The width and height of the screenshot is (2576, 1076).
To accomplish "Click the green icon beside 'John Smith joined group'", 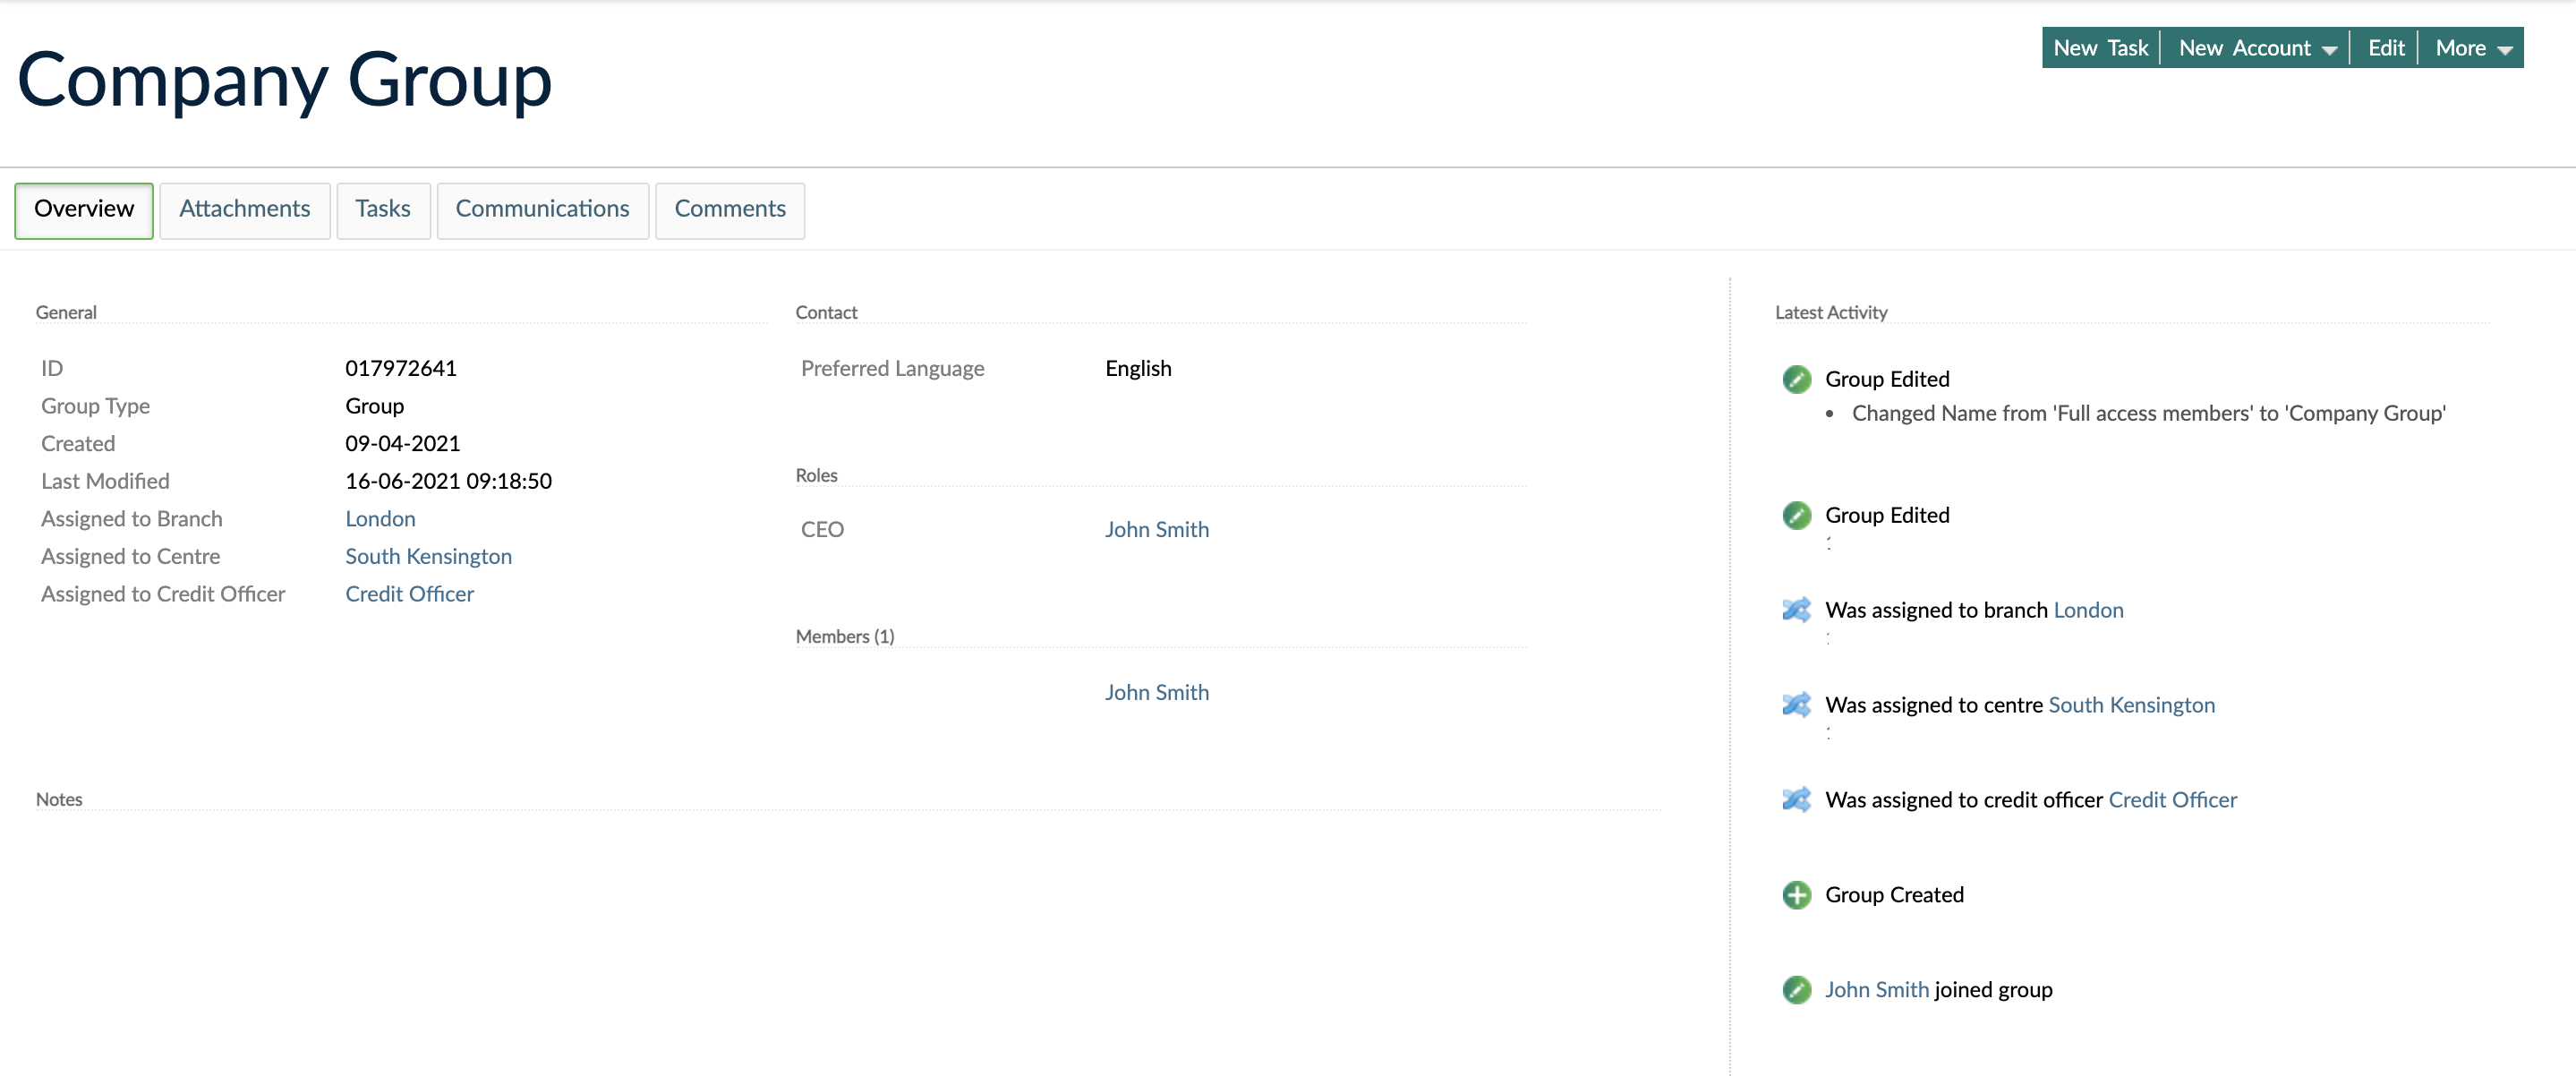I will coord(1797,990).
